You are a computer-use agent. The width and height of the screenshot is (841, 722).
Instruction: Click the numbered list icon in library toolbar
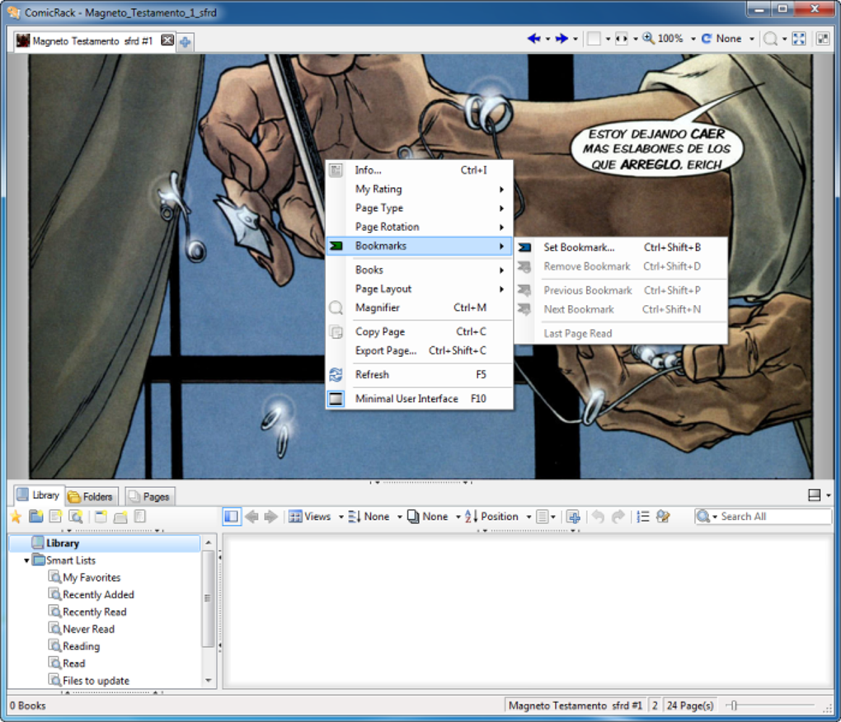click(642, 517)
